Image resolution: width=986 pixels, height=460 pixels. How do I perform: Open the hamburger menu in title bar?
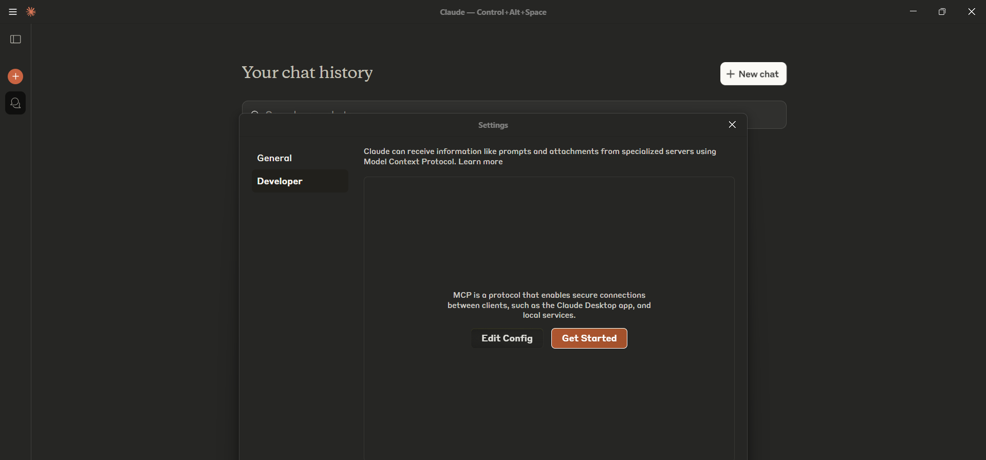point(13,12)
